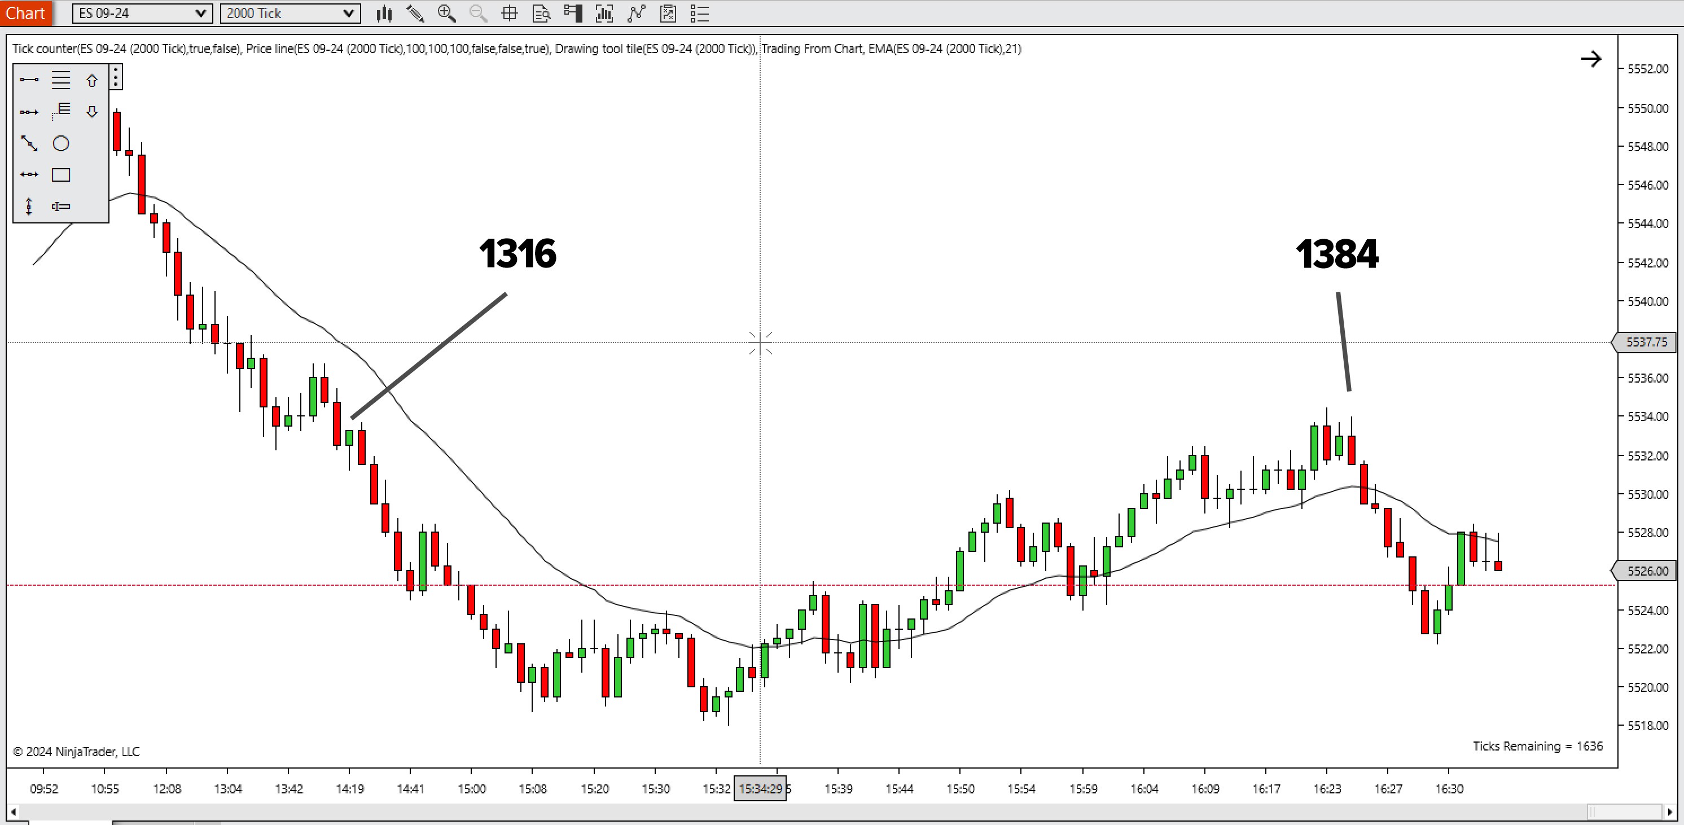Open the Data Series icon
1684x825 pixels.
[x=604, y=14]
